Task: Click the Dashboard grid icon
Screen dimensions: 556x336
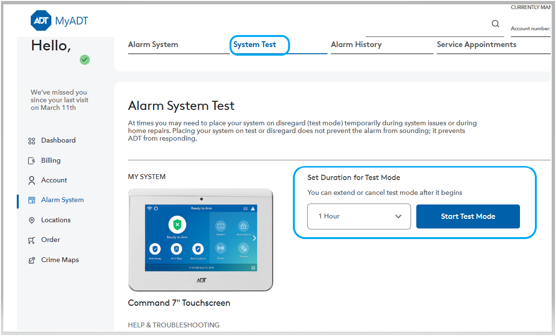Action: point(32,141)
